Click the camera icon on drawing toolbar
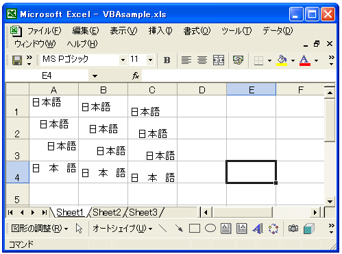 pos(293,229)
